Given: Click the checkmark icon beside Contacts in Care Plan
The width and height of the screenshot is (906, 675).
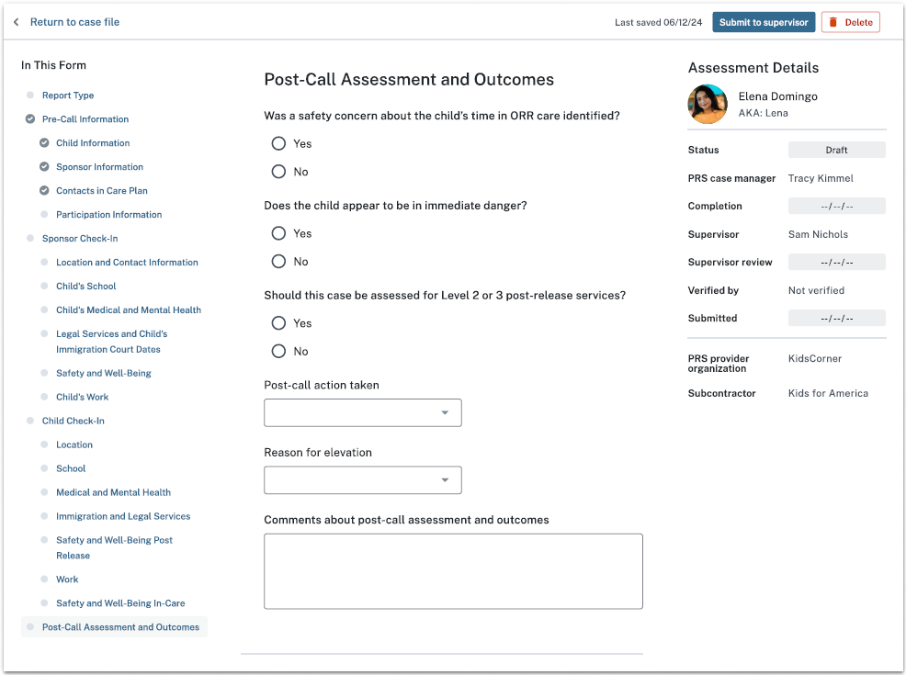Looking at the screenshot, I should pyautogui.click(x=44, y=191).
